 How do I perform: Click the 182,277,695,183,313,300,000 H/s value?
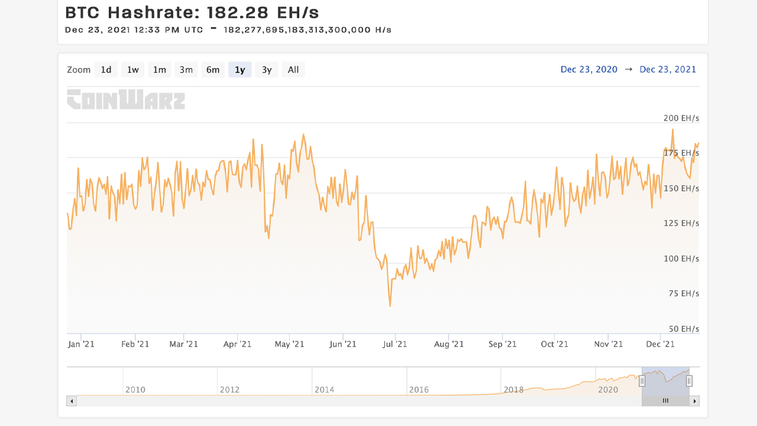[x=308, y=30]
